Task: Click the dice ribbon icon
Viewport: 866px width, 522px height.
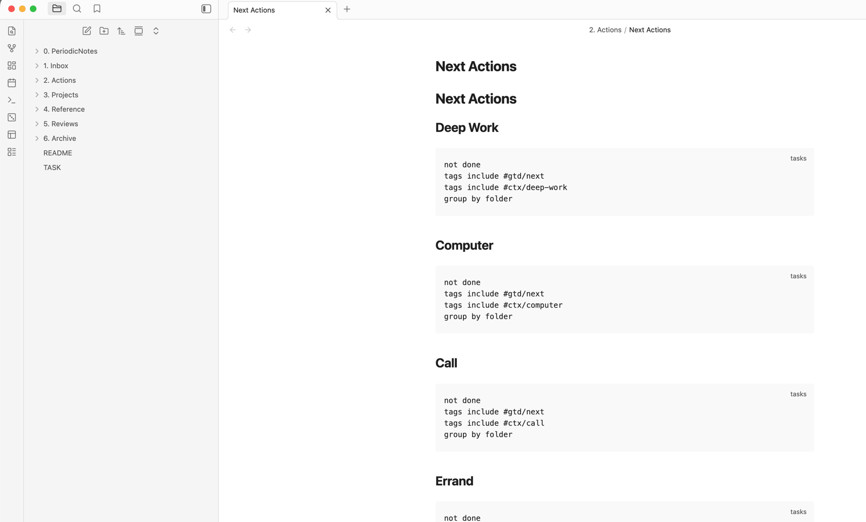Action: click(12, 117)
